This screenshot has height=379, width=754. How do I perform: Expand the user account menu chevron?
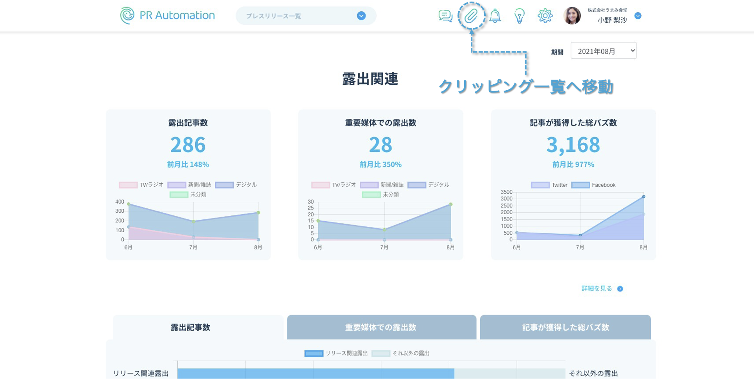(638, 16)
